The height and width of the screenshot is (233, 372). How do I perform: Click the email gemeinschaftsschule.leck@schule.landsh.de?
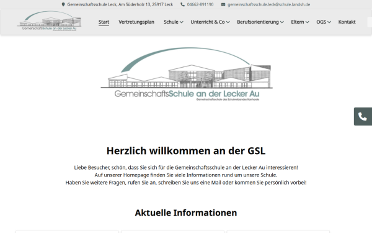[269, 4]
